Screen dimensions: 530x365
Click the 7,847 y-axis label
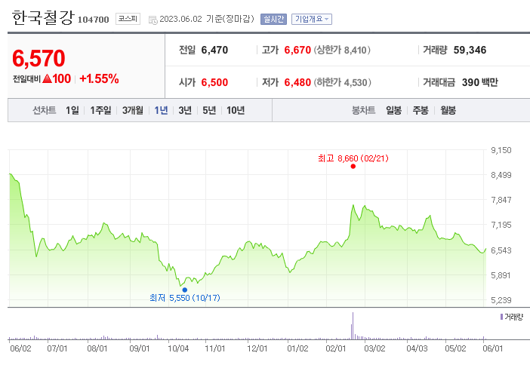click(501, 200)
